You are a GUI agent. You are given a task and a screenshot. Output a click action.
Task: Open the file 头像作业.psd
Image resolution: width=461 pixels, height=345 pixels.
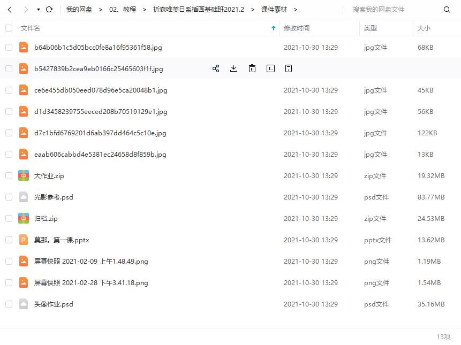coord(54,304)
